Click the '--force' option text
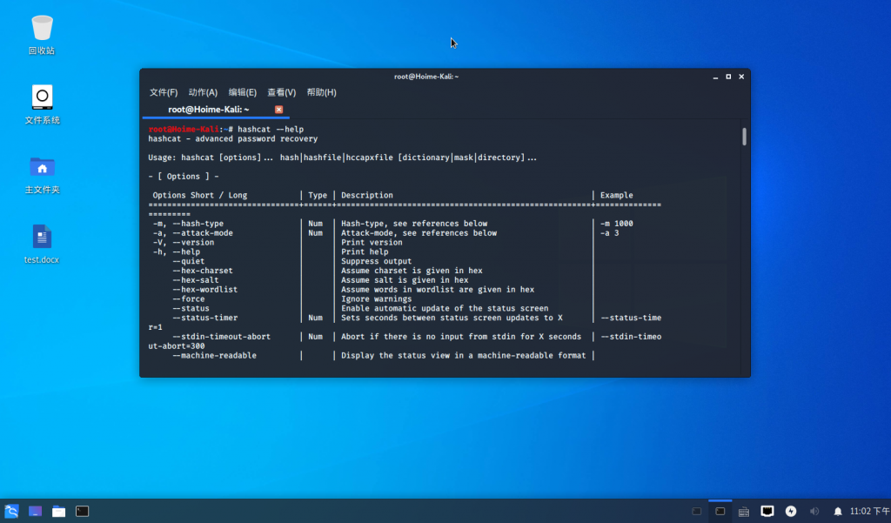Screen dimensions: 891x523 coord(189,299)
